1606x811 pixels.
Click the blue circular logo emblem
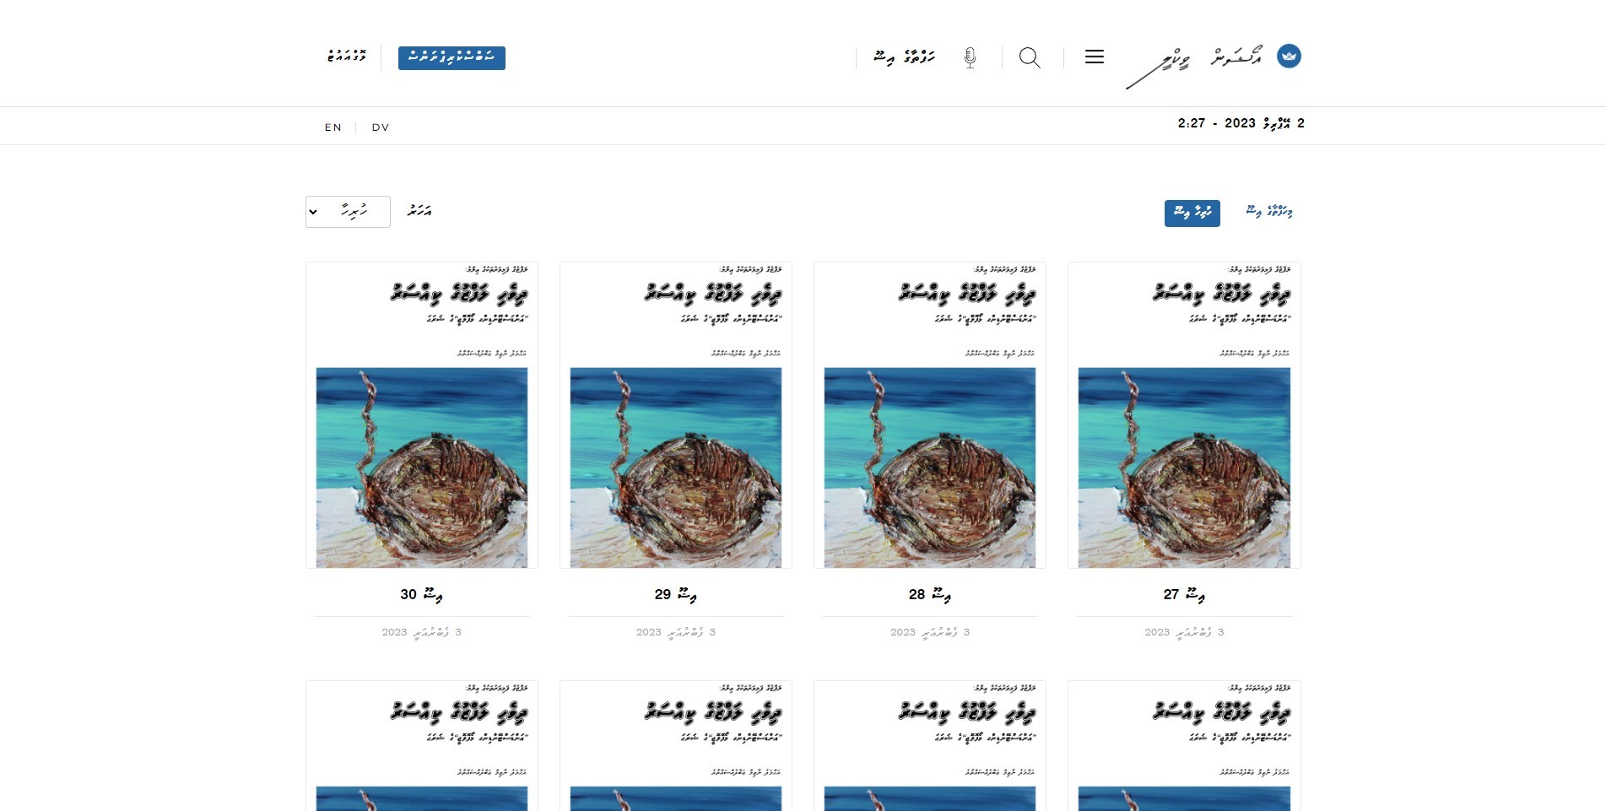tap(1289, 56)
